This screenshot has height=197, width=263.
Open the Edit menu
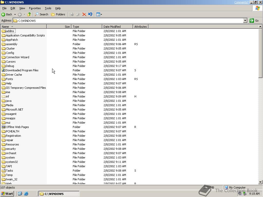coord(13,8)
